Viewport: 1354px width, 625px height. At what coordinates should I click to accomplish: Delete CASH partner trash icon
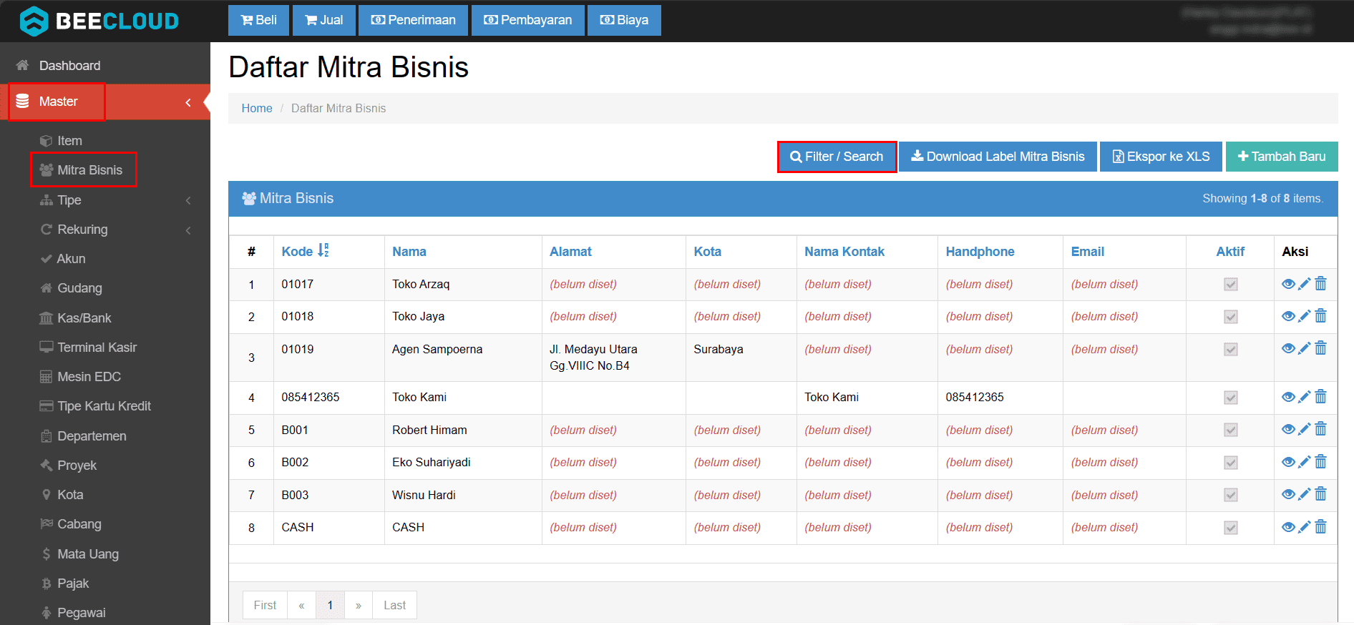pos(1321,527)
